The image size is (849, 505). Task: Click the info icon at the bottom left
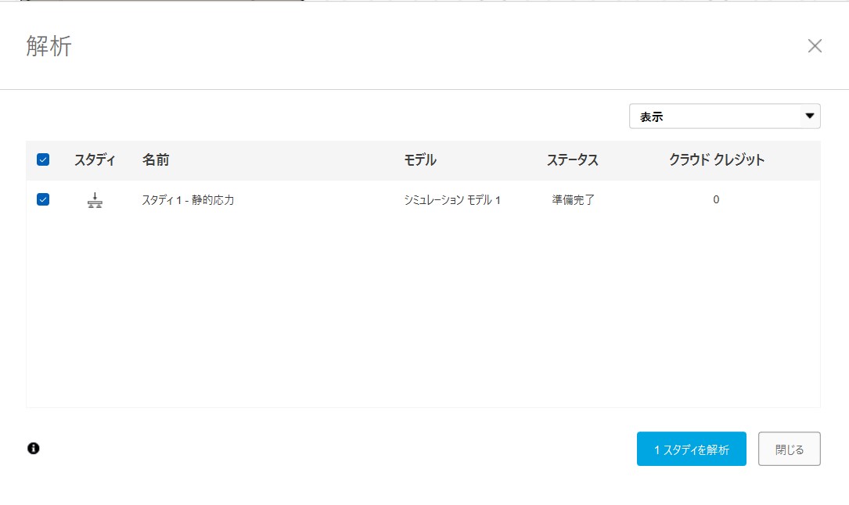pos(34,448)
